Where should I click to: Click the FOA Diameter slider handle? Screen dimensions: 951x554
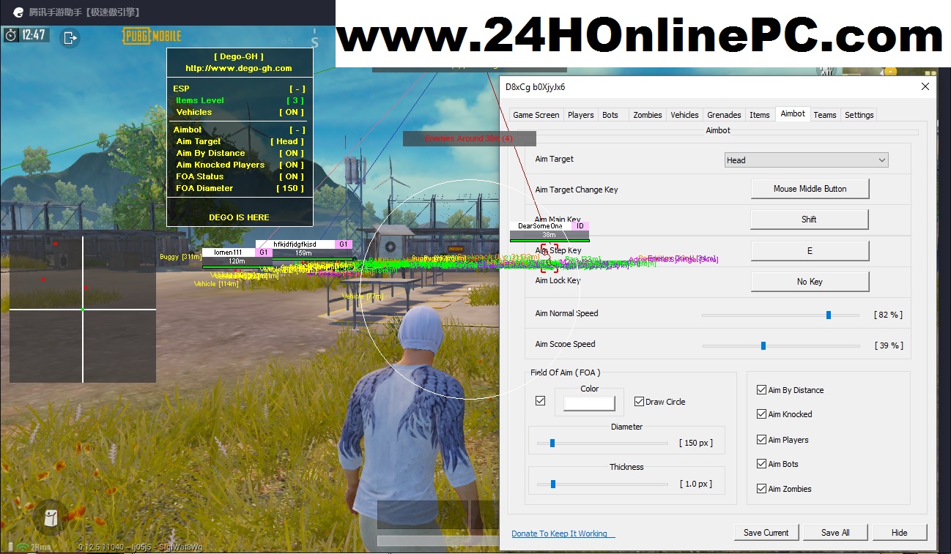click(x=552, y=443)
